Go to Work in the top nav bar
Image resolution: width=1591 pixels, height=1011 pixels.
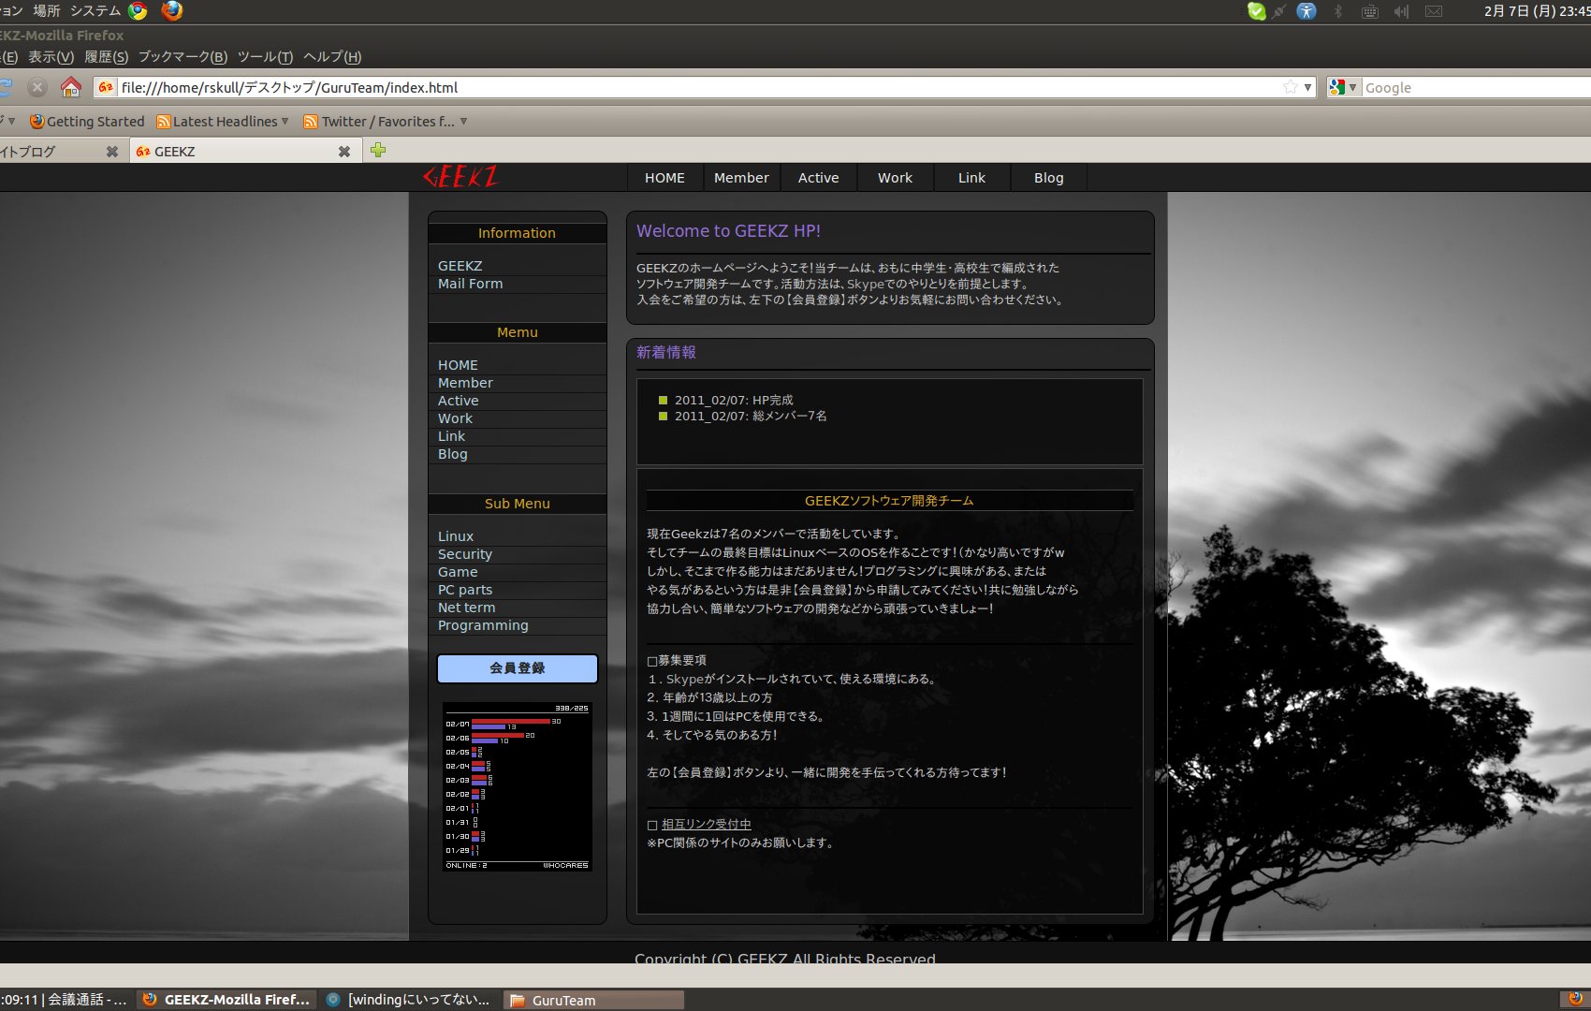(895, 178)
